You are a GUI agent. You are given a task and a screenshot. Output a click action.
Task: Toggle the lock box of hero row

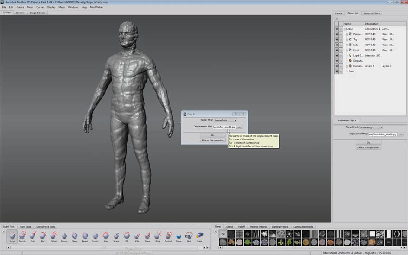tap(341, 71)
